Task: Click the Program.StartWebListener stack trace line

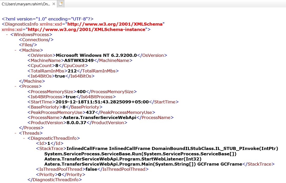Action: pyautogui.click(x=123, y=159)
